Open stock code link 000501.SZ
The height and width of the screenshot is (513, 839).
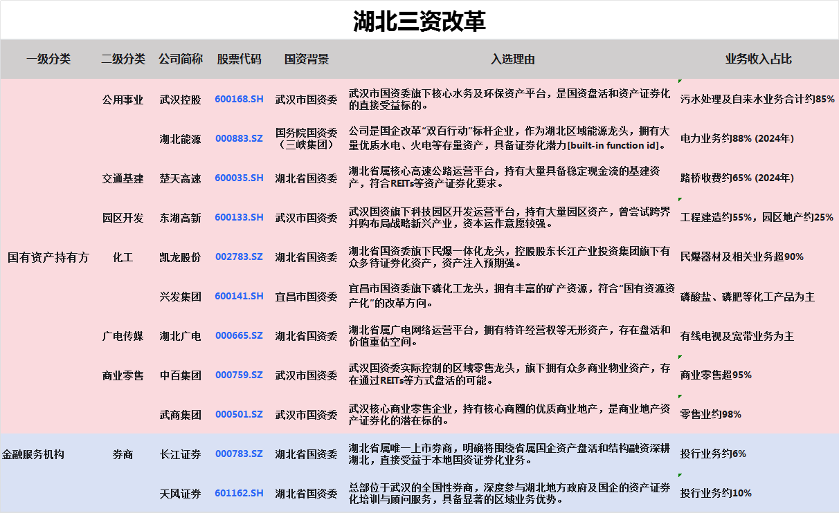pyautogui.click(x=239, y=414)
